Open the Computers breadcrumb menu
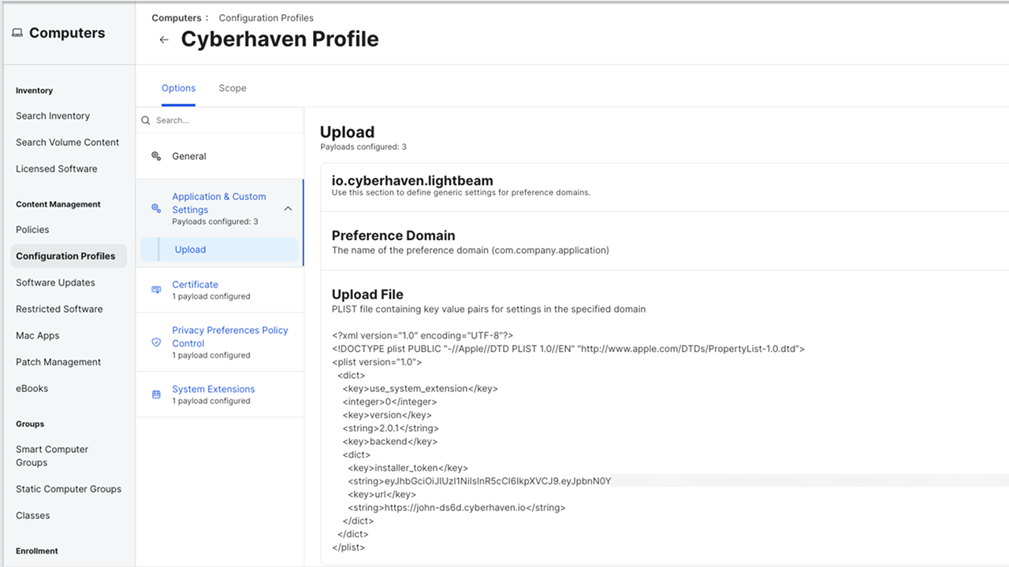This screenshot has height=567, width=1009. [180, 17]
